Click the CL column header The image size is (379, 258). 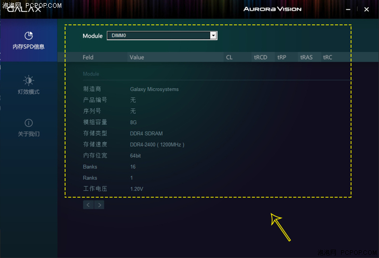click(229, 58)
